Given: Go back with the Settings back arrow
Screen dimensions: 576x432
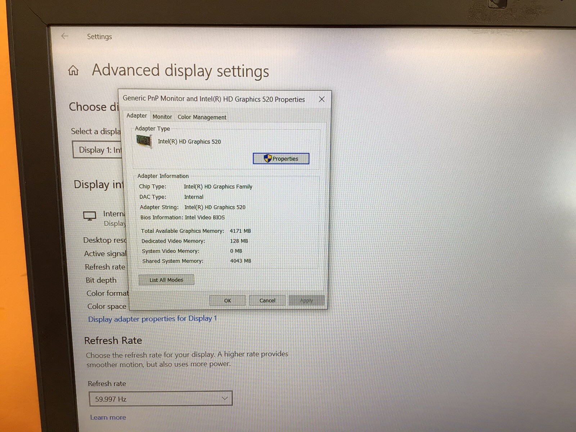Looking at the screenshot, I should pos(65,36).
